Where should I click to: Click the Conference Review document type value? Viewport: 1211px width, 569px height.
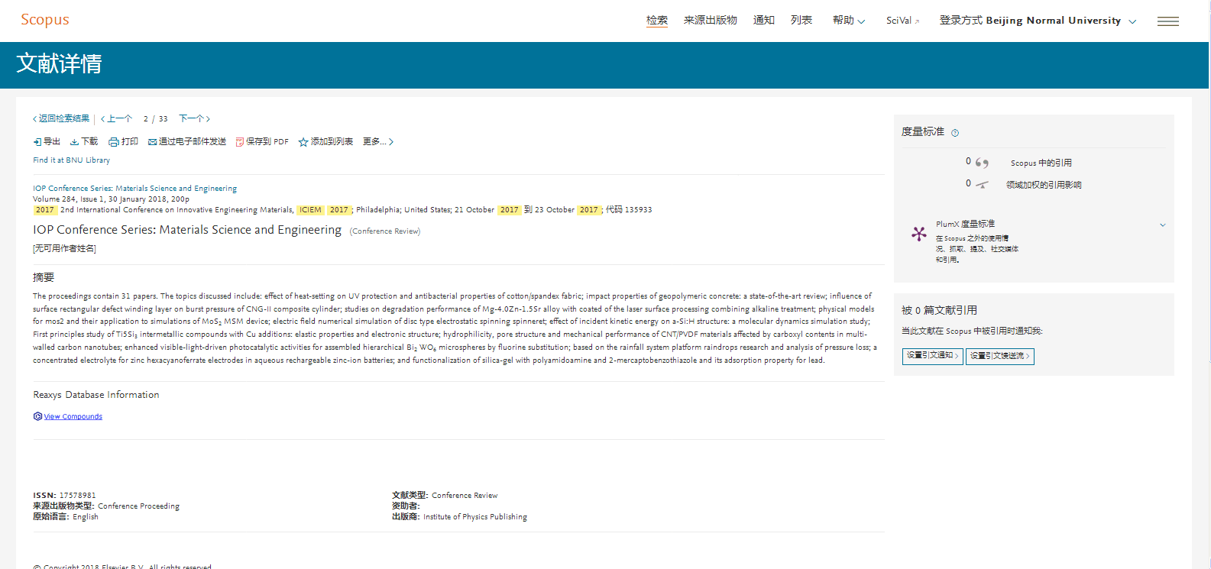pyautogui.click(x=465, y=496)
